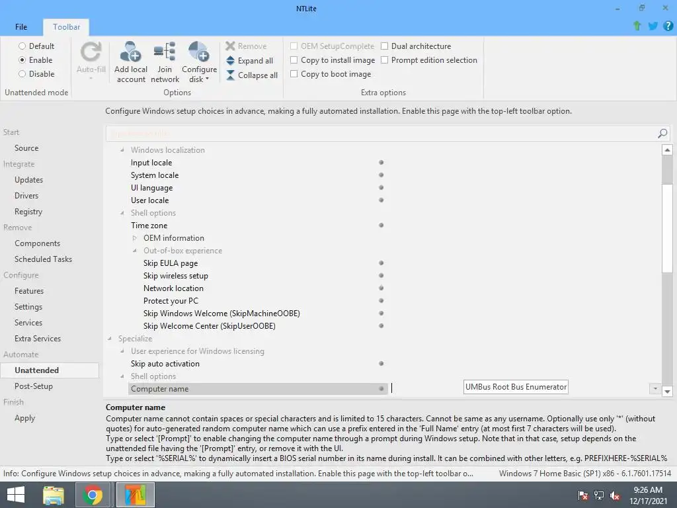Screen dimensions: 677x508
Task: Open the File menu
Action: pyautogui.click(x=21, y=26)
